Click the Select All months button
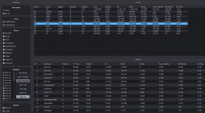Viewport: 205px width, 113px height. click(x=23, y=93)
